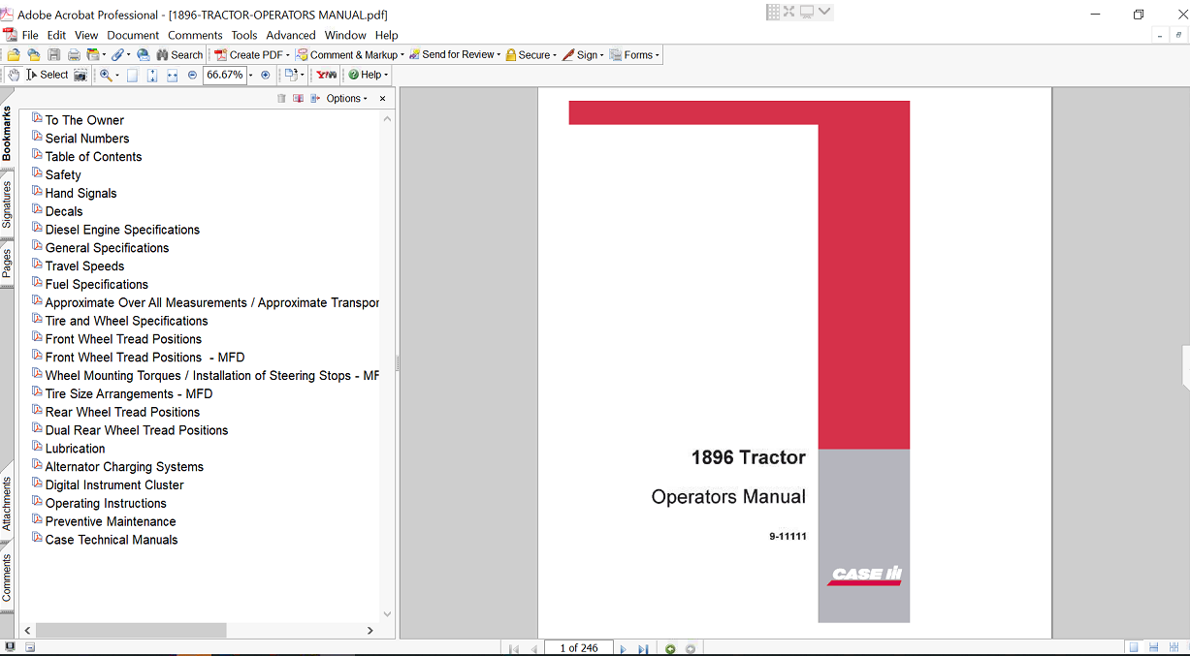The width and height of the screenshot is (1190, 656).
Task: Switch to the Pages side tab
Action: click(x=7, y=264)
